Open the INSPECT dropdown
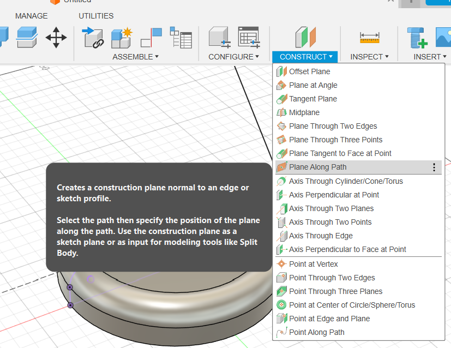 (369, 57)
